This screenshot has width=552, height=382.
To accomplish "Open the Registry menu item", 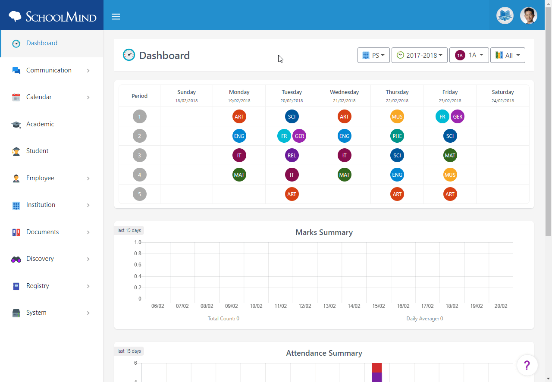I will click(52, 286).
